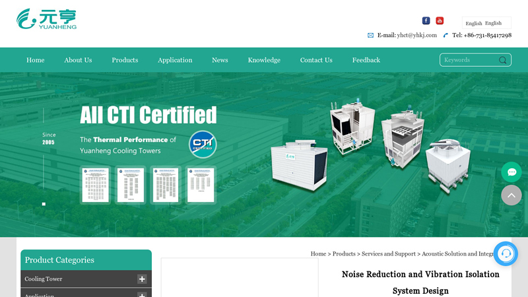Open the Application menu item
The width and height of the screenshot is (528, 297).
point(175,60)
